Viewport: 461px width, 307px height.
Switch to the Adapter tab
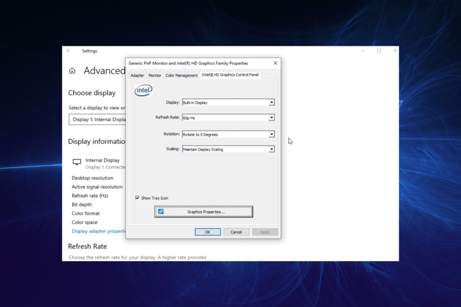(137, 75)
